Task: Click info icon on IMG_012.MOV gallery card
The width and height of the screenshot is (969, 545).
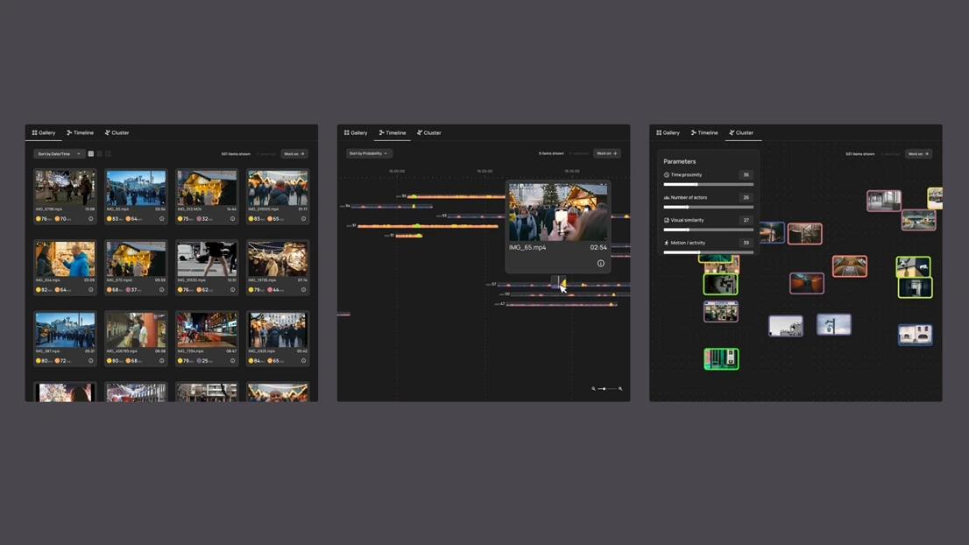Action: tap(232, 219)
